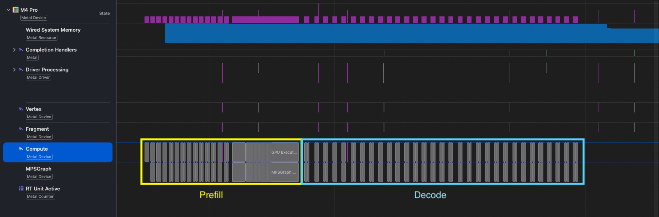The width and height of the screenshot is (659, 217).
Task: Expand the Completion Handlers track
Action: 14,50
